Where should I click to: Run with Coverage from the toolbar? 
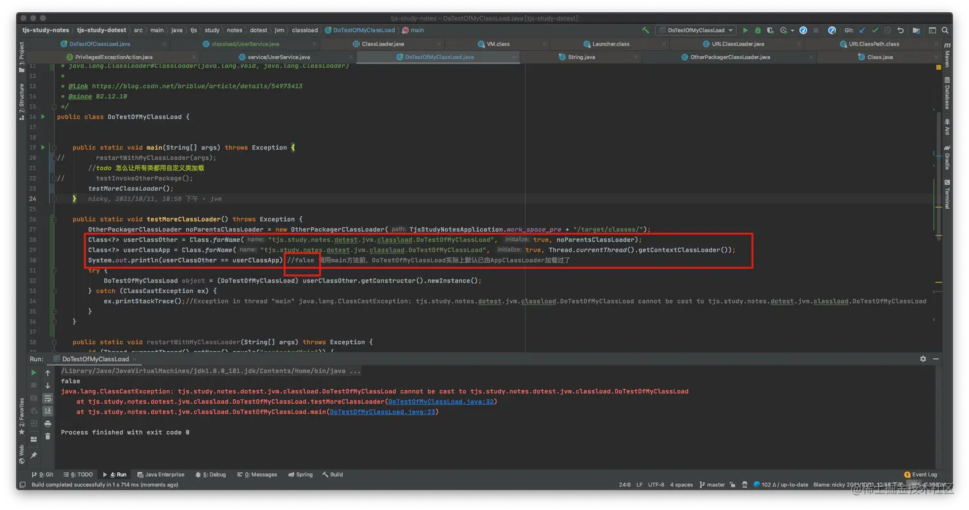(x=770, y=30)
